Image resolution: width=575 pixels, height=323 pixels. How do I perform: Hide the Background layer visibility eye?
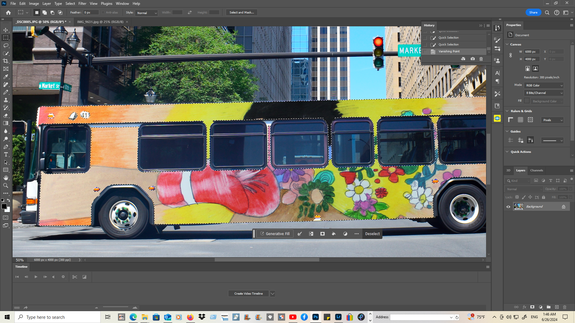click(508, 207)
